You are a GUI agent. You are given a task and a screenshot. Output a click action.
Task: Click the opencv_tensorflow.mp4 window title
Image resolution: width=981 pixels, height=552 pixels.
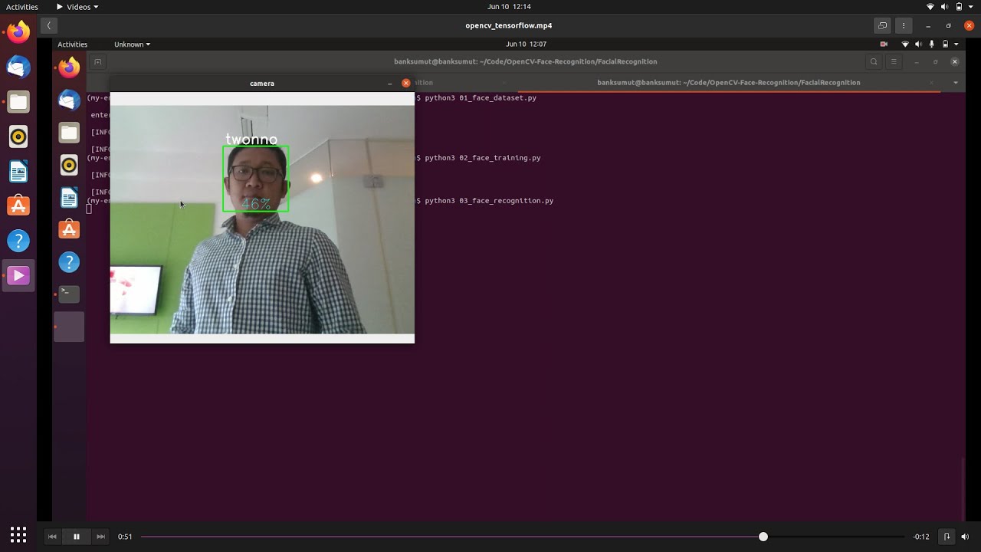pyautogui.click(x=509, y=25)
